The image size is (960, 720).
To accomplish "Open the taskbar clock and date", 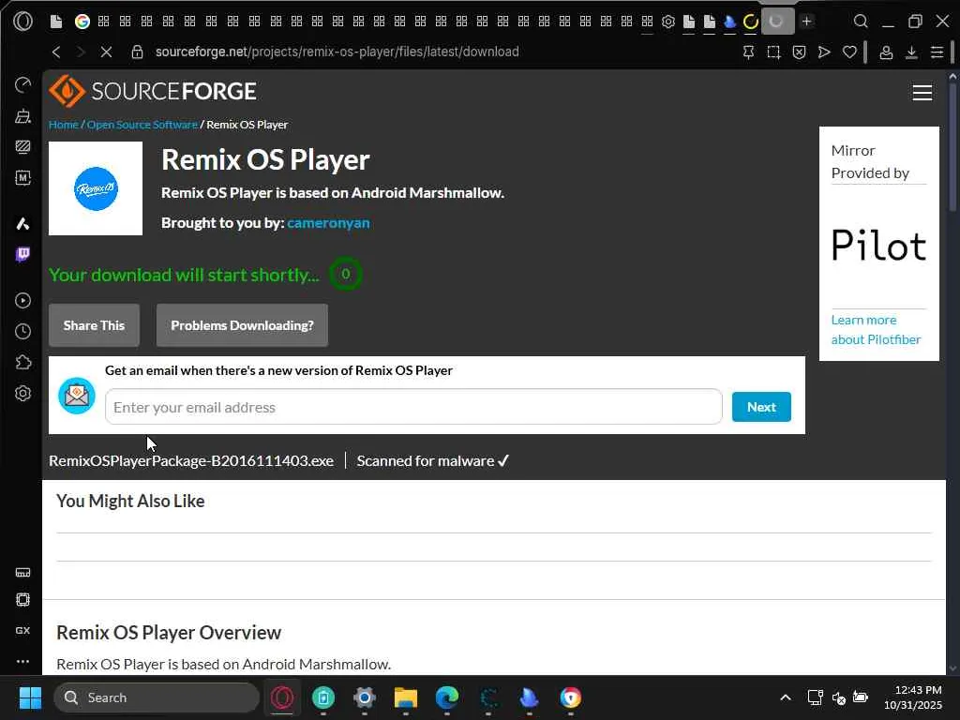I will tap(913, 697).
